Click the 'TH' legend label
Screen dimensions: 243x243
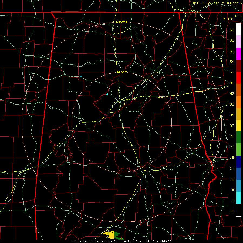(232, 211)
